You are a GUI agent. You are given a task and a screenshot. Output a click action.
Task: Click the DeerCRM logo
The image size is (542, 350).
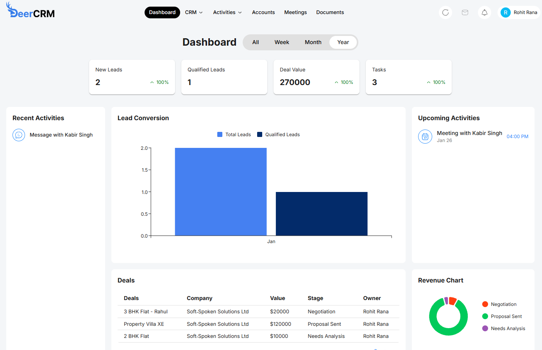[30, 11]
